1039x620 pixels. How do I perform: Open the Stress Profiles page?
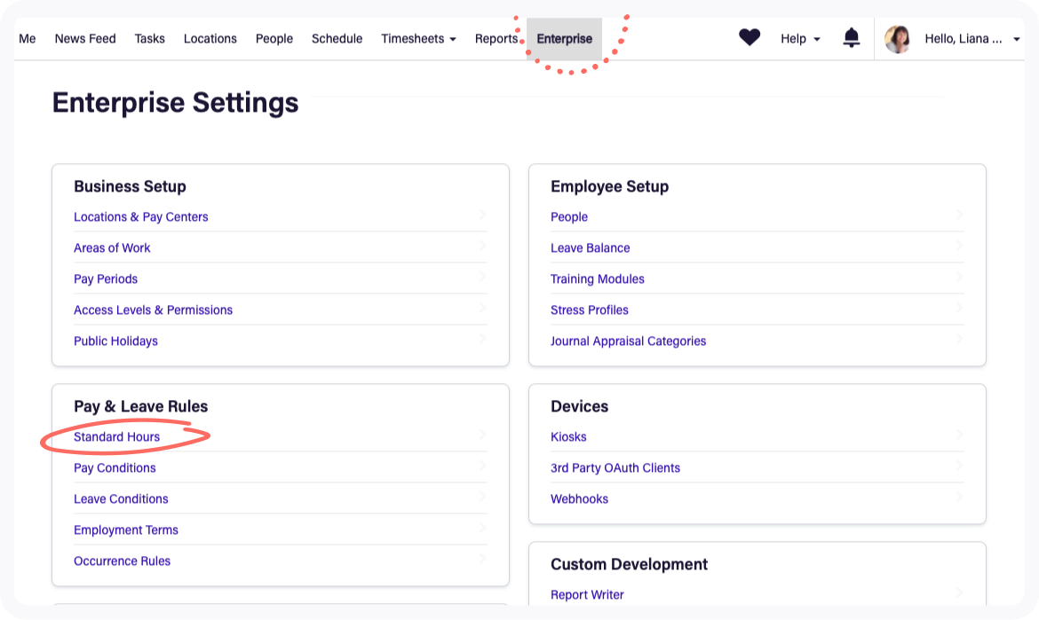(589, 310)
